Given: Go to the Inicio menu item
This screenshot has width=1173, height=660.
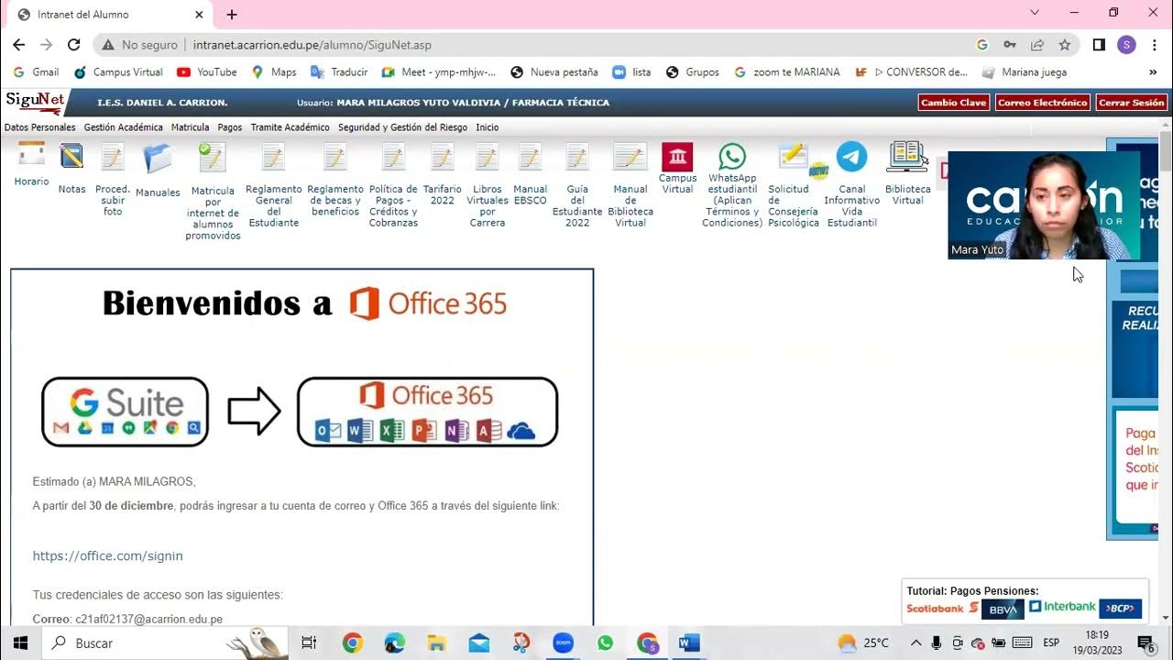Looking at the screenshot, I should (x=487, y=127).
